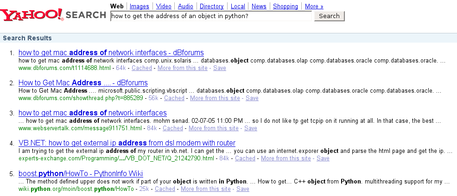Open the Audio search tab
Viewport: 457px width, 196px height.
click(185, 6)
